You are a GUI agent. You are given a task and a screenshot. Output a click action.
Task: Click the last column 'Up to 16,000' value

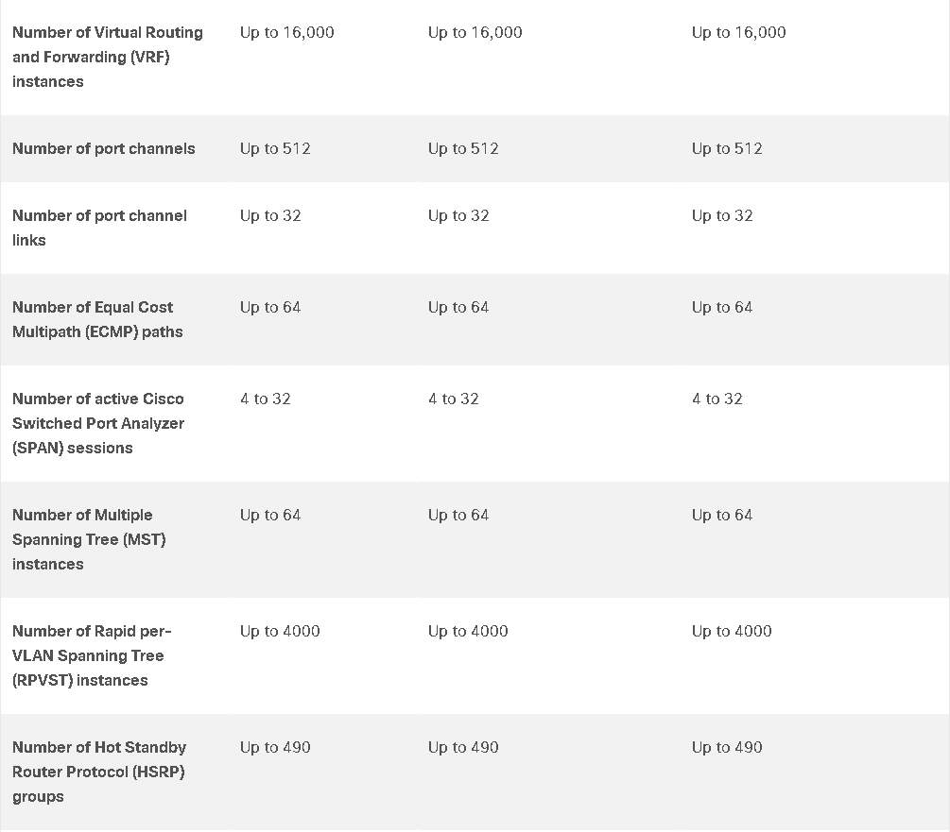pos(738,33)
